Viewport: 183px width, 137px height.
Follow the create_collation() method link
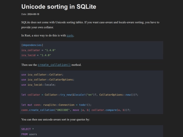pos(54,65)
